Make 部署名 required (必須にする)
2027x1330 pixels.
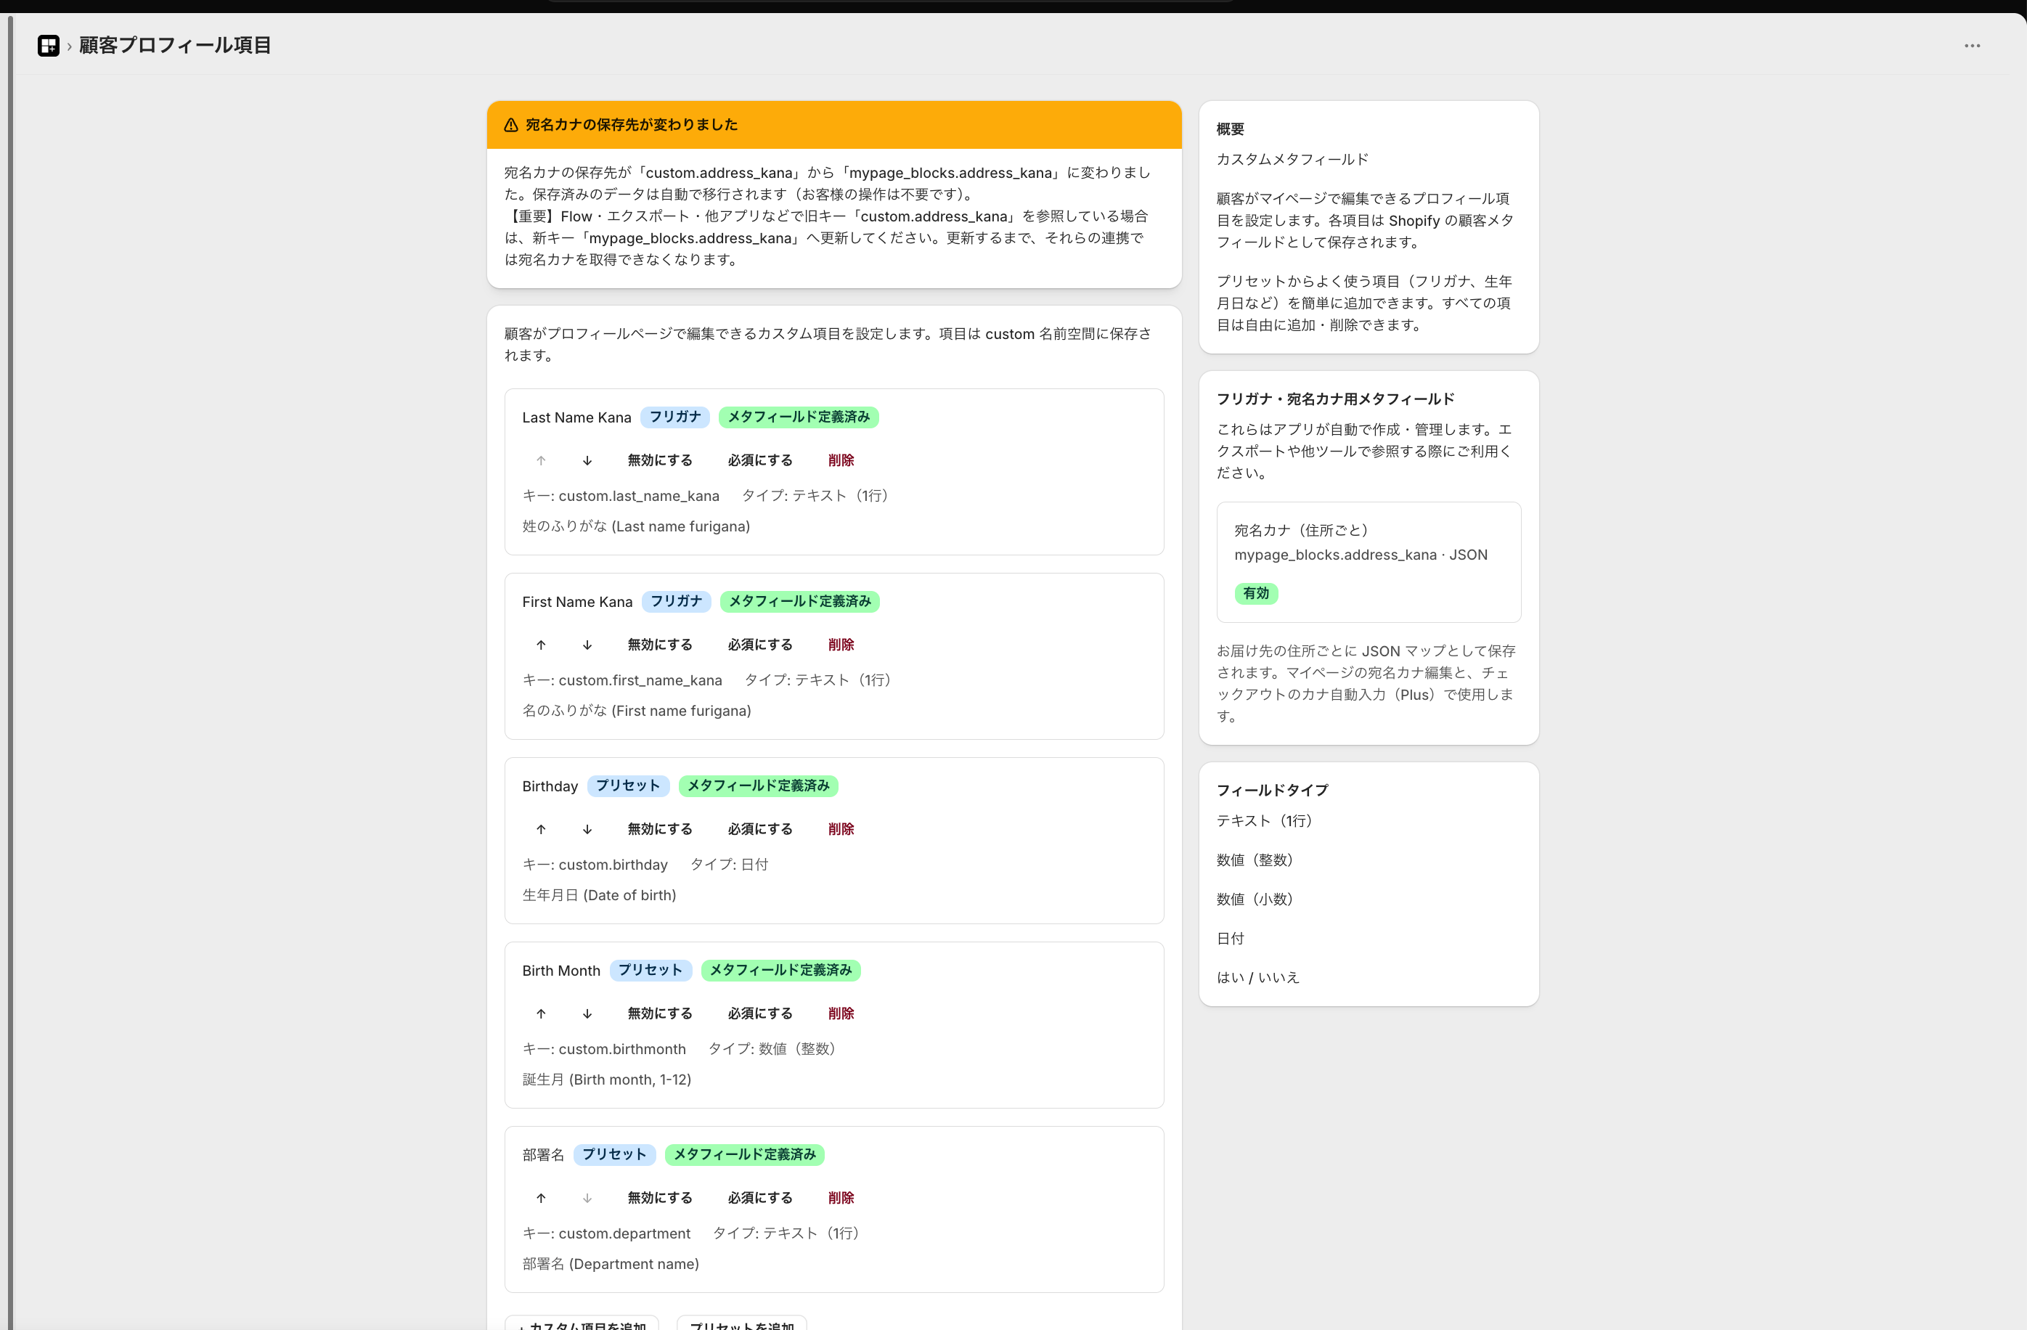759,1198
